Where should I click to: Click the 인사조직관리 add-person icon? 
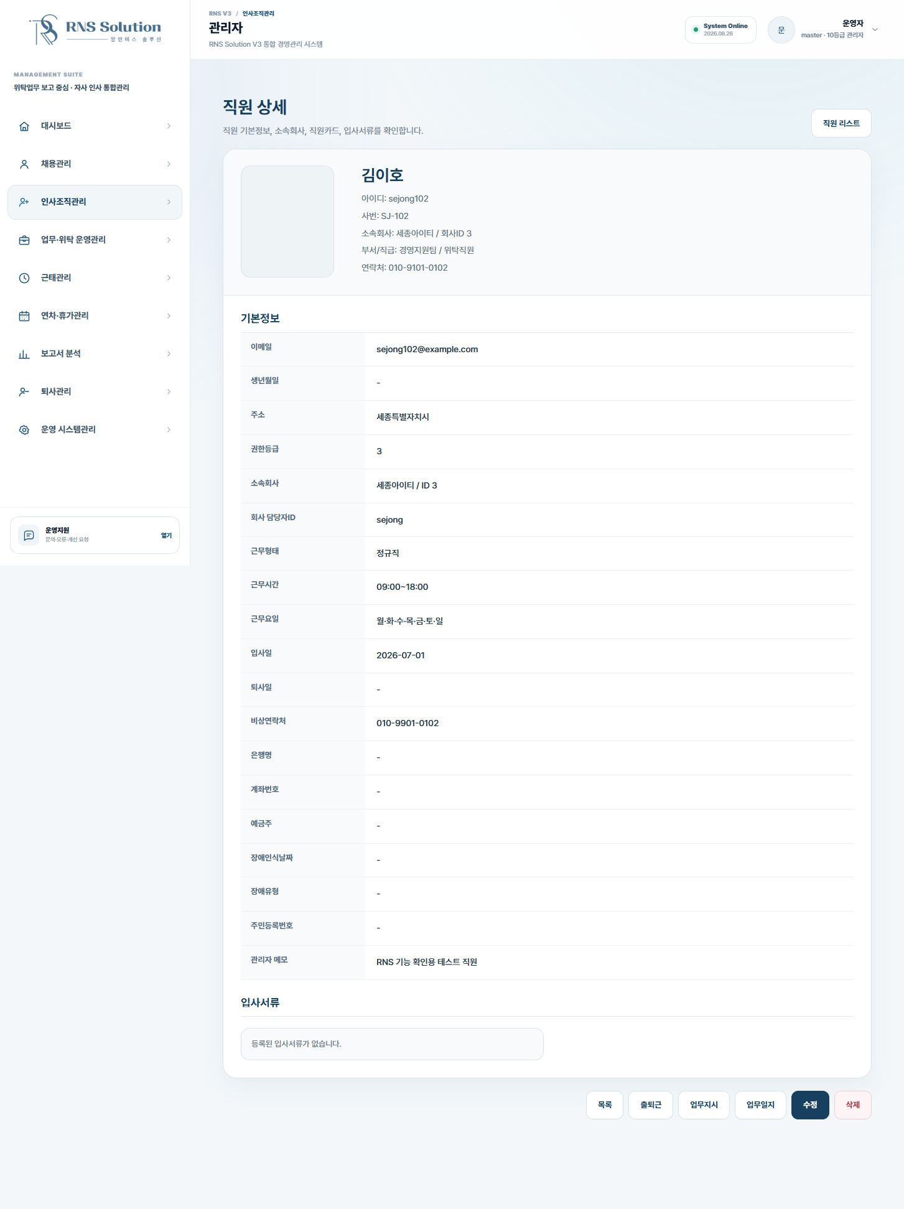pos(24,202)
